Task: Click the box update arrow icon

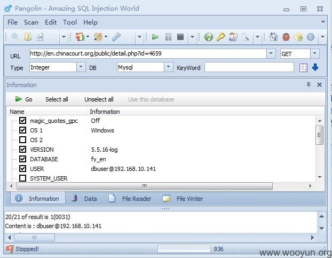Action: [x=298, y=37]
